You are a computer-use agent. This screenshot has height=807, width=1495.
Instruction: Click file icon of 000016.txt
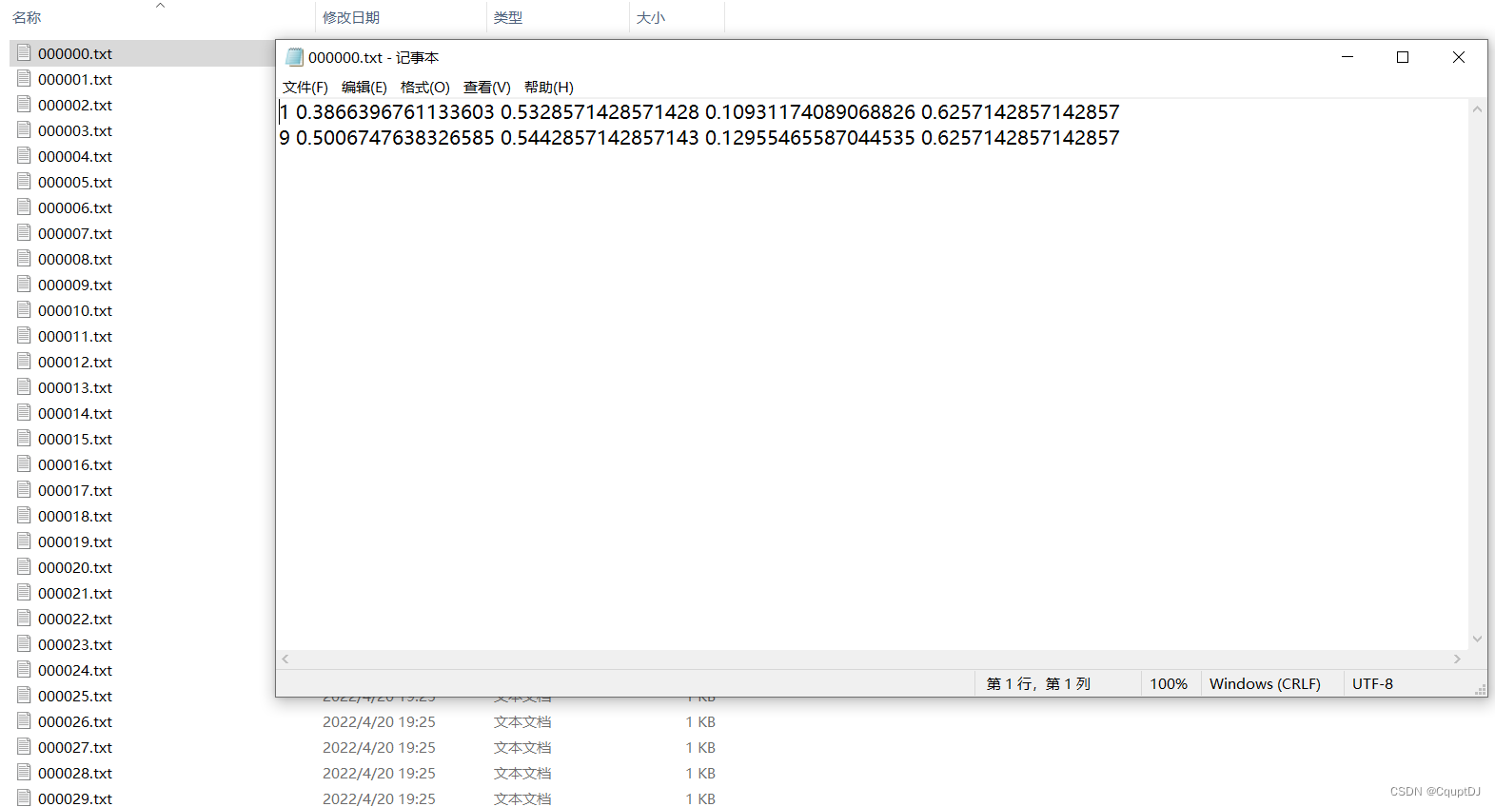(x=24, y=464)
